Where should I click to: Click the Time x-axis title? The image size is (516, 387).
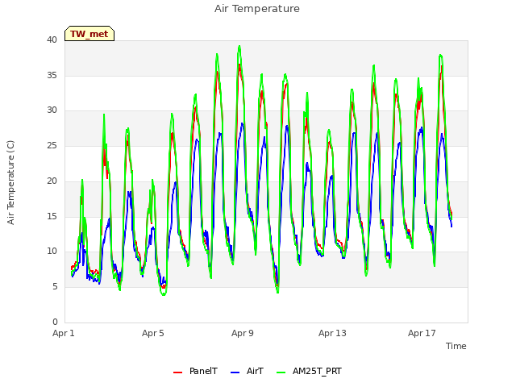[456, 346]
